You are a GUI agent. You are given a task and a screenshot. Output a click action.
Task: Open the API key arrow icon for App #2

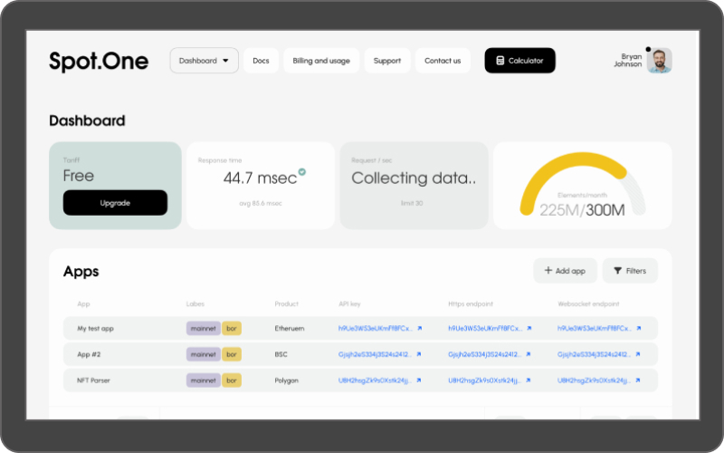click(x=418, y=354)
